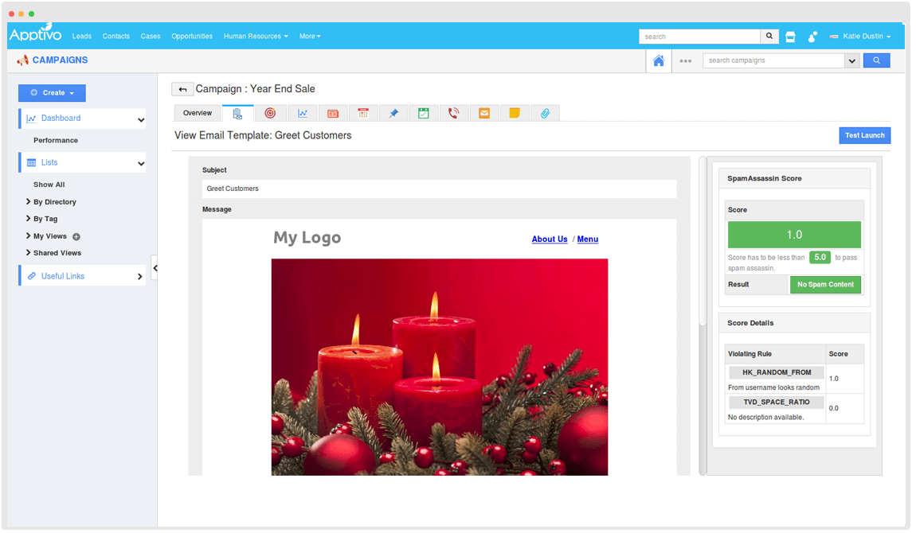
Task: Click the search campaigns input field
Action: pos(773,60)
